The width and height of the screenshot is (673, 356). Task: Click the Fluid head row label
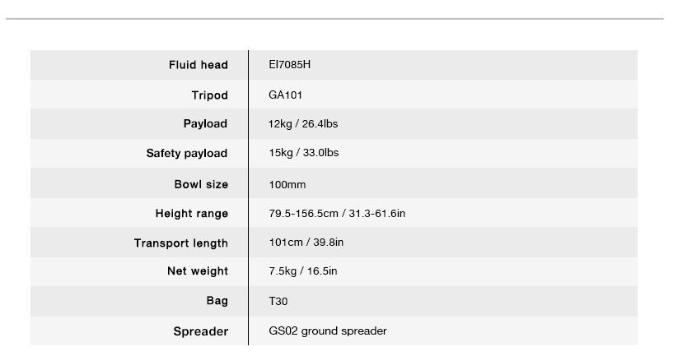pyautogui.click(x=198, y=65)
